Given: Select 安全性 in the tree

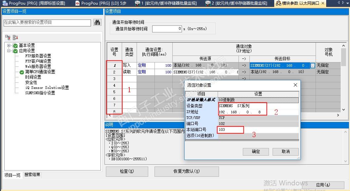Looking at the screenshot, I should (x=31, y=83).
